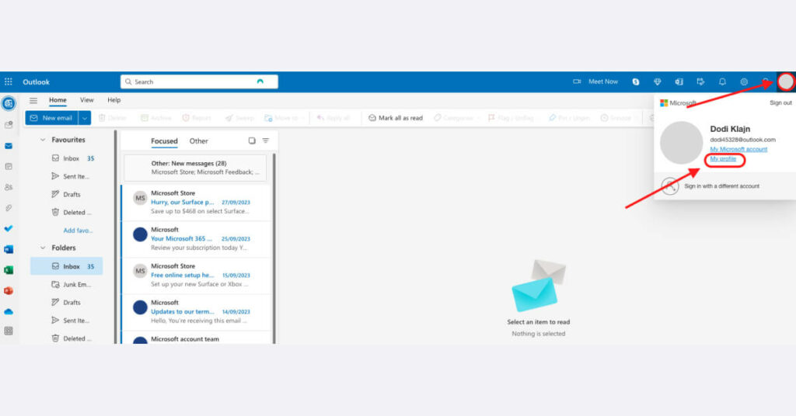Select Inbox under Folders
The image size is (796, 416).
coord(67,266)
